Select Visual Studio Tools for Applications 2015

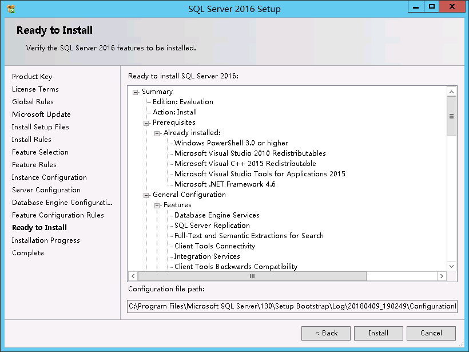[x=260, y=173]
